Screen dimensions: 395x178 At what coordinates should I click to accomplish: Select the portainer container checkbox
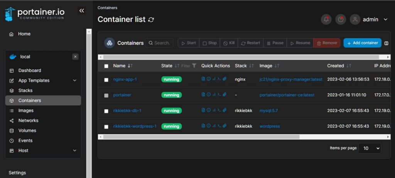pos(106,95)
